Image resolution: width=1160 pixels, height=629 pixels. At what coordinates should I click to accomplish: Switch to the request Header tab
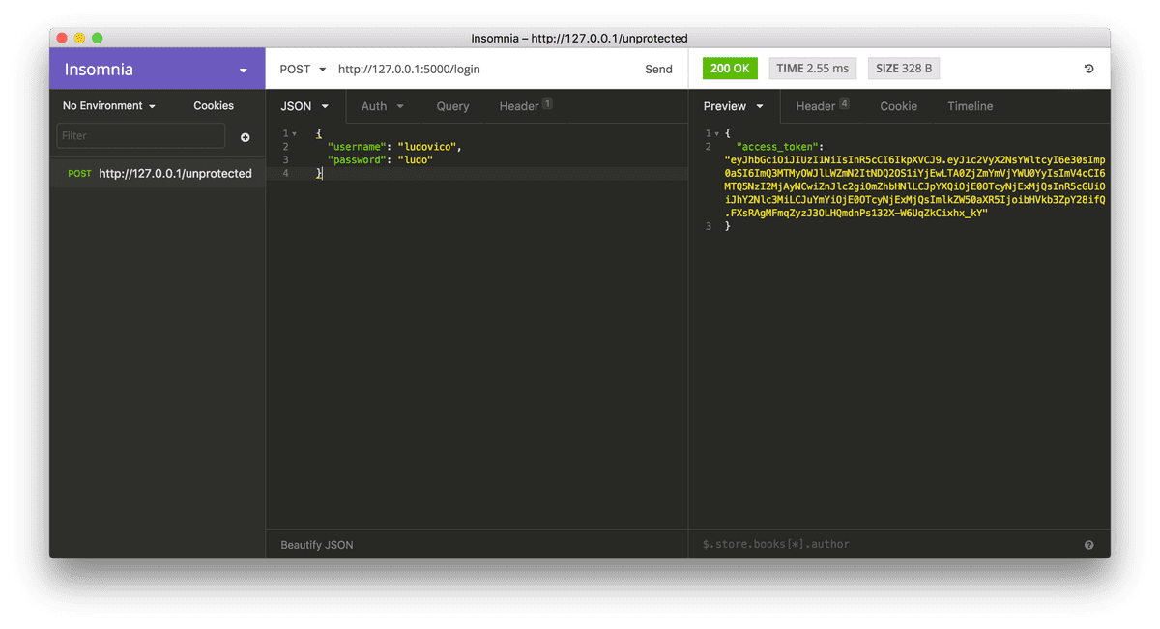pos(524,106)
